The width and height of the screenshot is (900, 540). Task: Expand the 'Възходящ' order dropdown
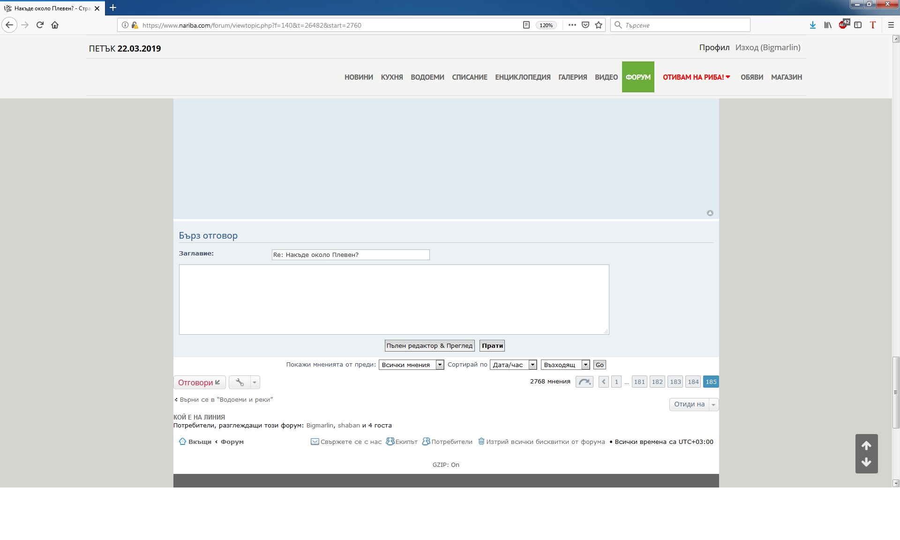tap(565, 365)
